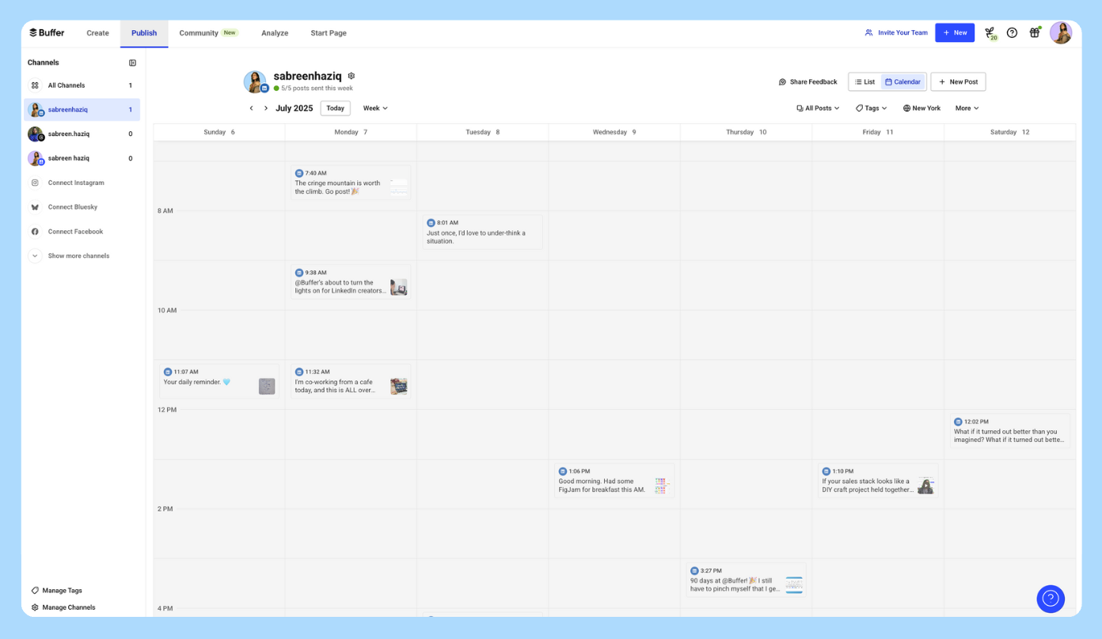The image size is (1102, 639).
Task: Expand the Tags filter dropdown
Action: pos(870,108)
